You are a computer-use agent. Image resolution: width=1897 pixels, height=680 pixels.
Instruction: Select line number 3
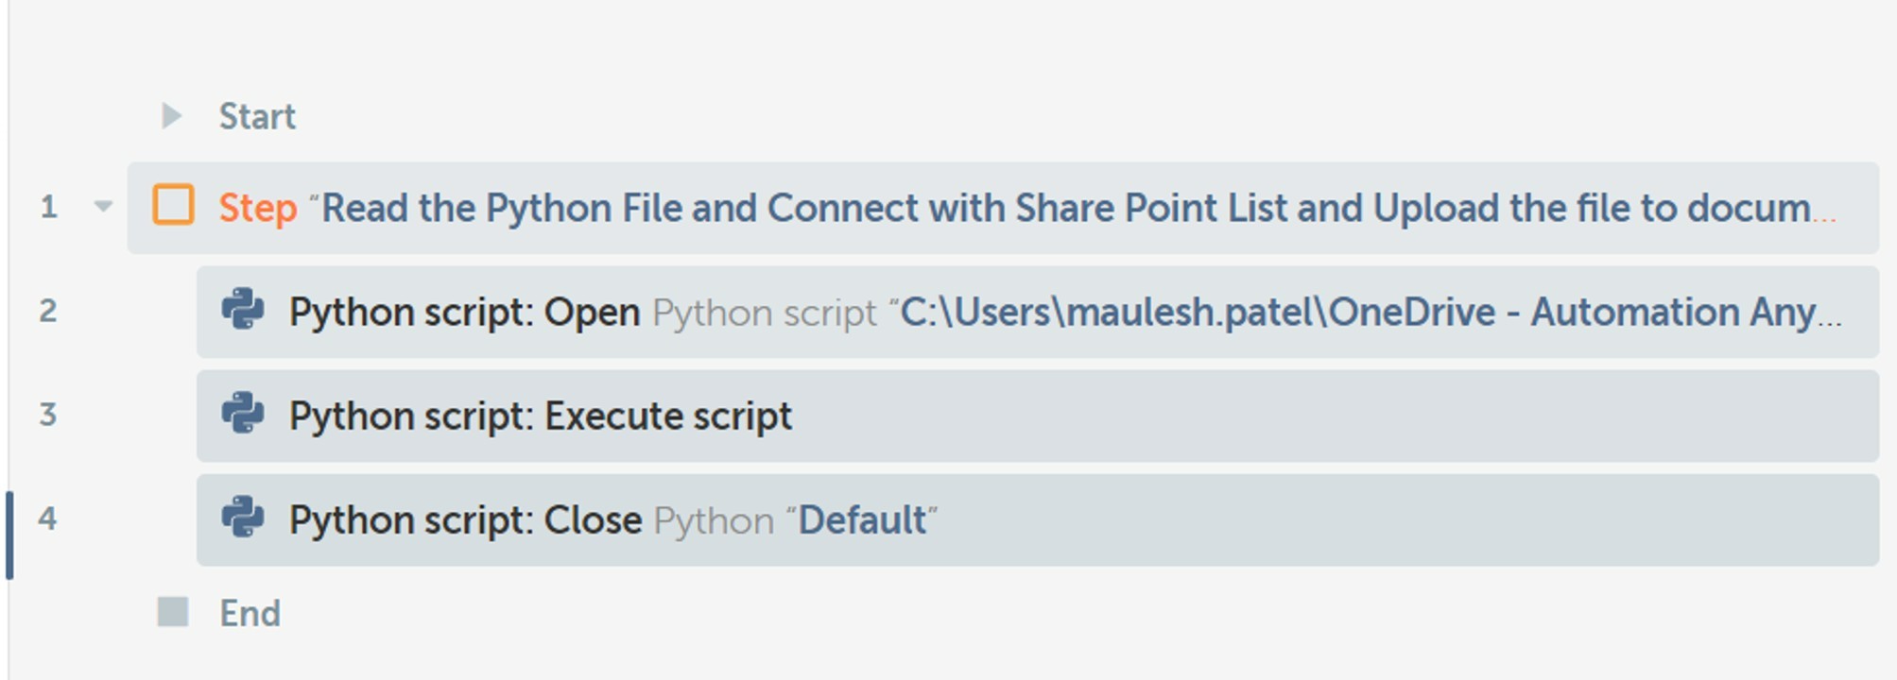click(48, 415)
